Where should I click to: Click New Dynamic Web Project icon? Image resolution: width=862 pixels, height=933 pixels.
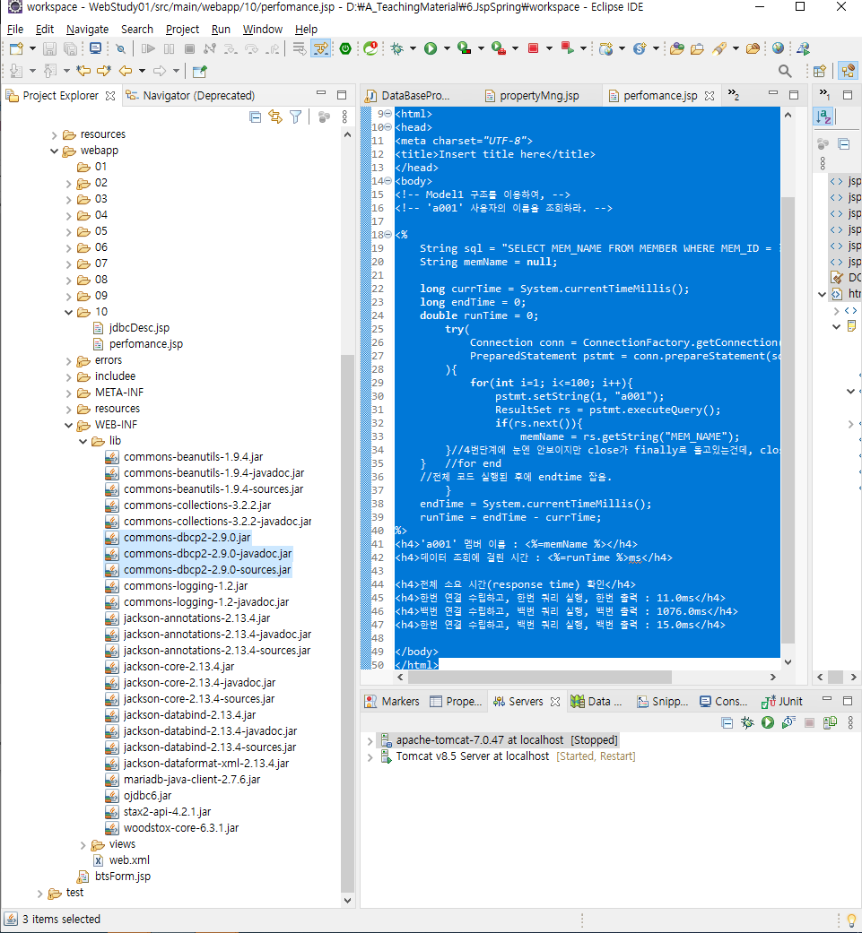(606, 48)
